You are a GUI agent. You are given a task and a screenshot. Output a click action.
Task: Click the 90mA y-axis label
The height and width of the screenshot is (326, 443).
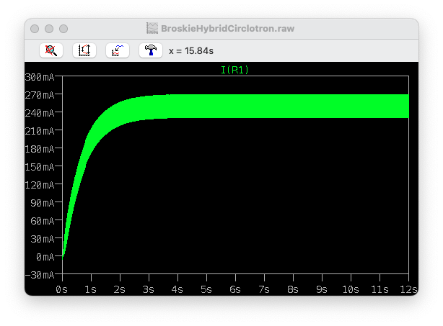tap(43, 203)
